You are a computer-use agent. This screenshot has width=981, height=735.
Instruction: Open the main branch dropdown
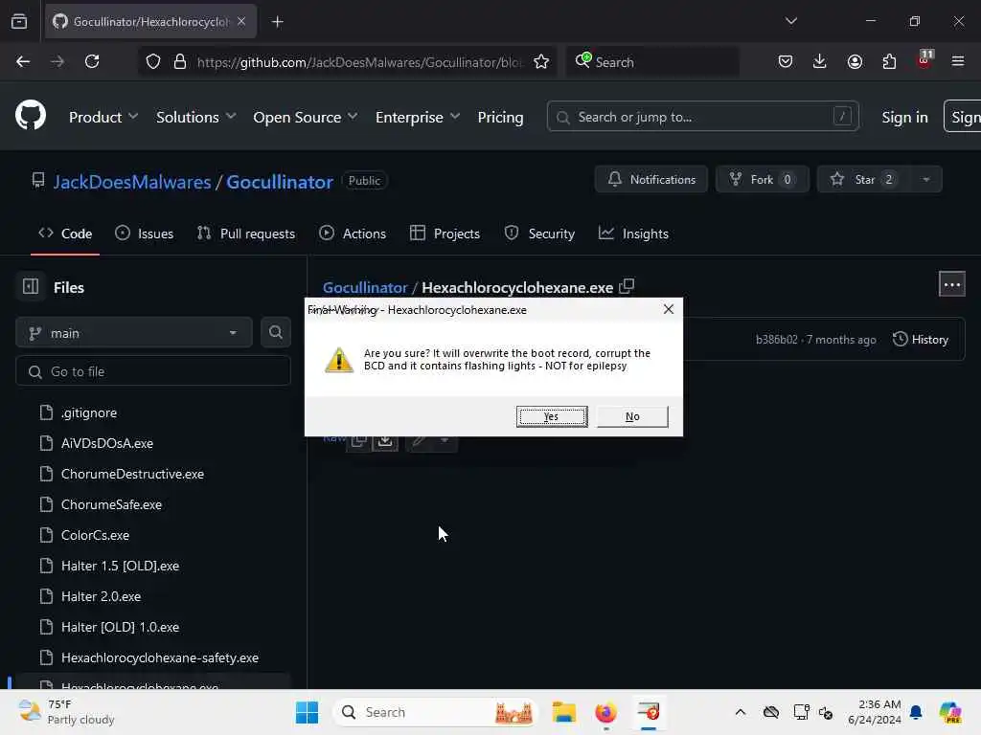click(x=134, y=332)
